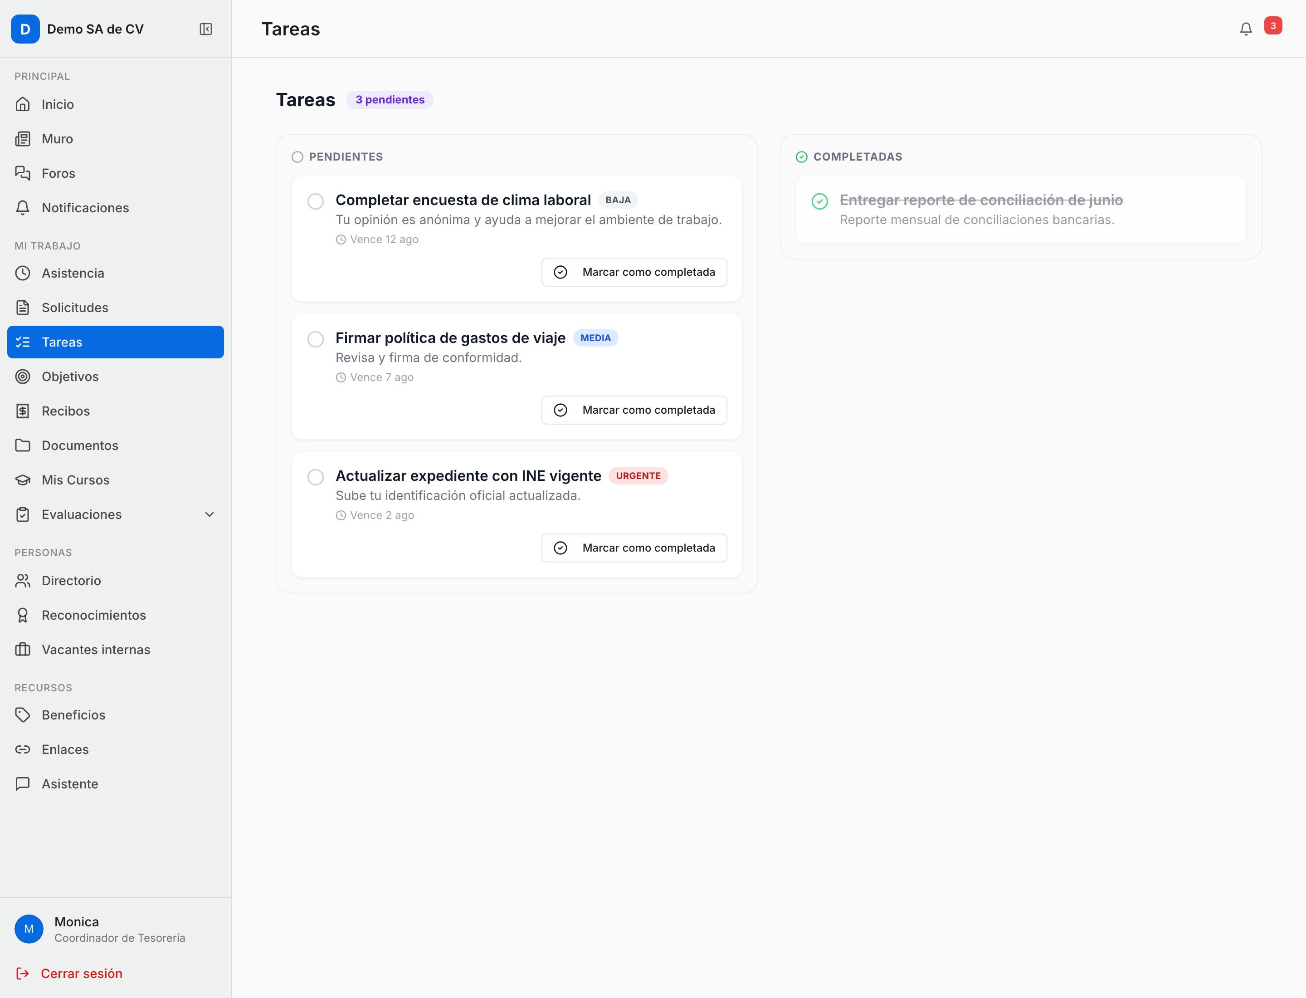This screenshot has width=1306, height=998.
Task: Open Asistencia in the sidebar
Action: 115,273
